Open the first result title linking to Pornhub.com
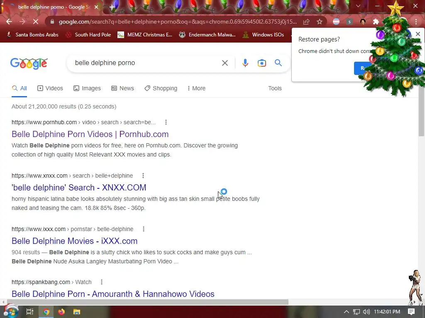The width and height of the screenshot is (425, 318). click(90, 134)
